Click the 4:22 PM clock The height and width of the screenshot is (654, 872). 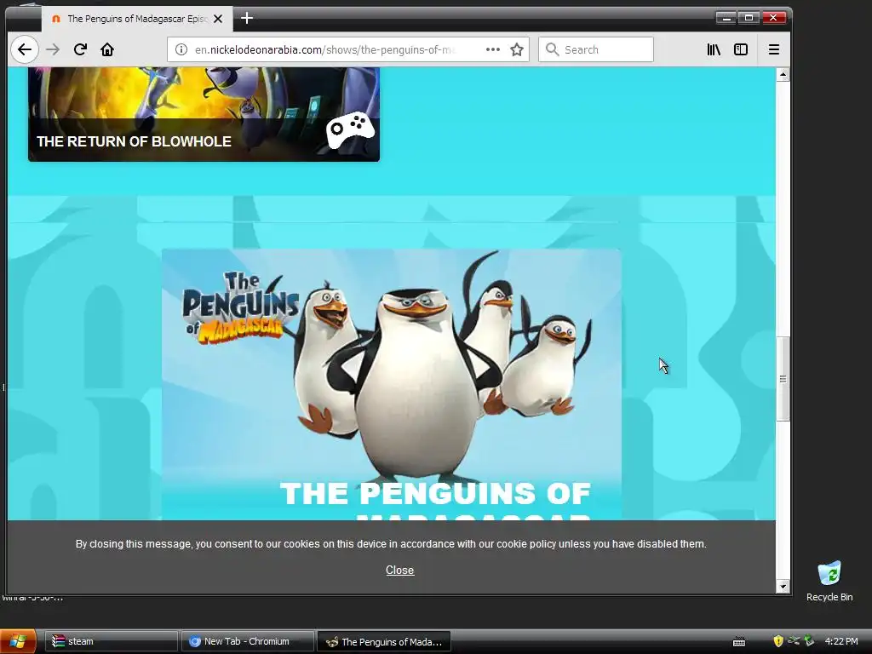pos(841,641)
